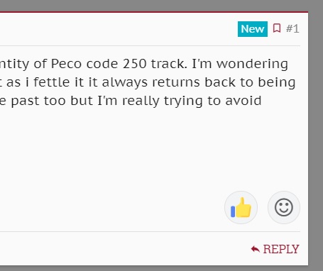
Task: Open the permalink for post #1
Action: pyautogui.click(x=292, y=29)
